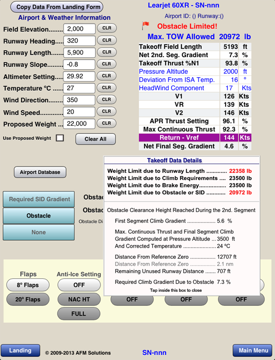Edit the Runway Slope field
The width and height of the screenshot is (275, 360).
coord(79,65)
